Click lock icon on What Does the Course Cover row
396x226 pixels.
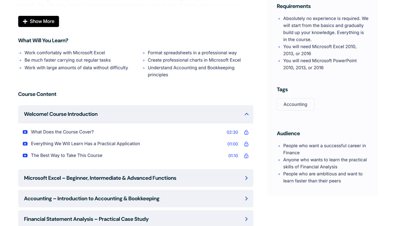(x=246, y=133)
